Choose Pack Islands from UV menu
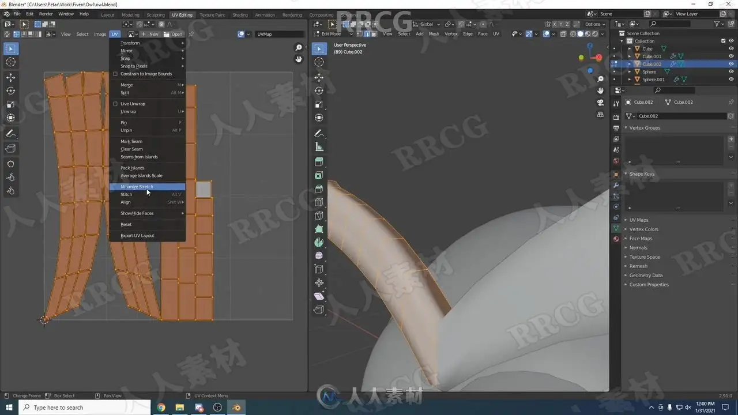This screenshot has width=738, height=415. 148,168
